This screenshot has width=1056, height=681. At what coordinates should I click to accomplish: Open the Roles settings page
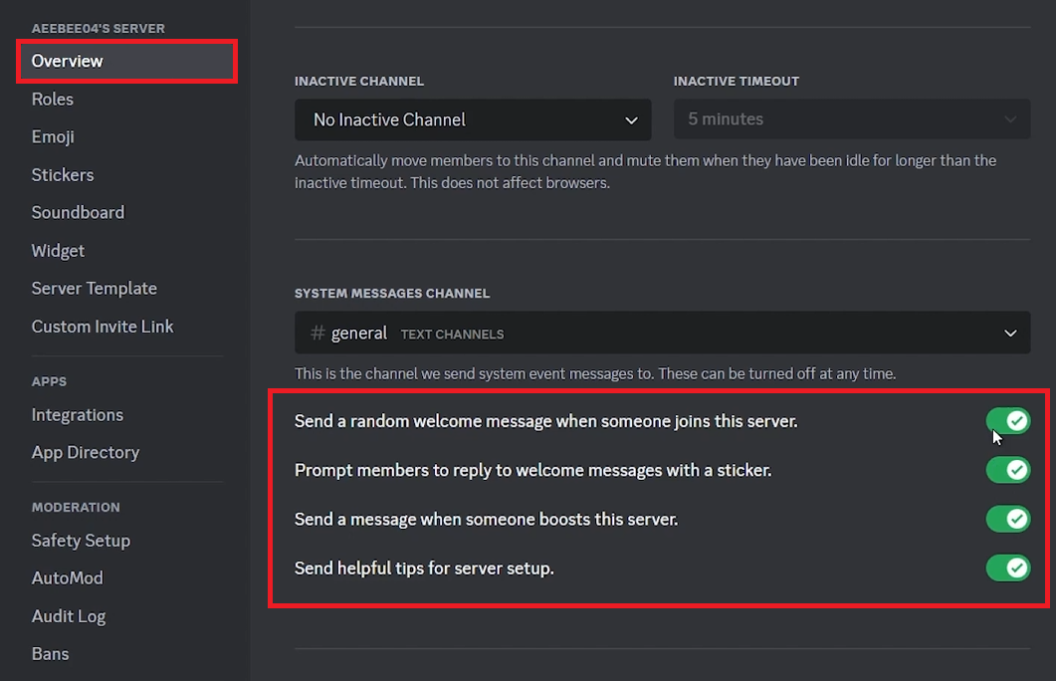tap(53, 99)
